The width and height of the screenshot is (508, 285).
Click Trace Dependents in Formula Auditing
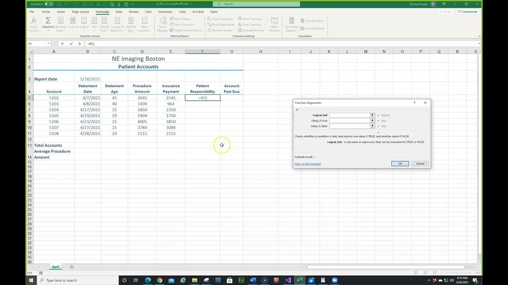(x=221, y=25)
